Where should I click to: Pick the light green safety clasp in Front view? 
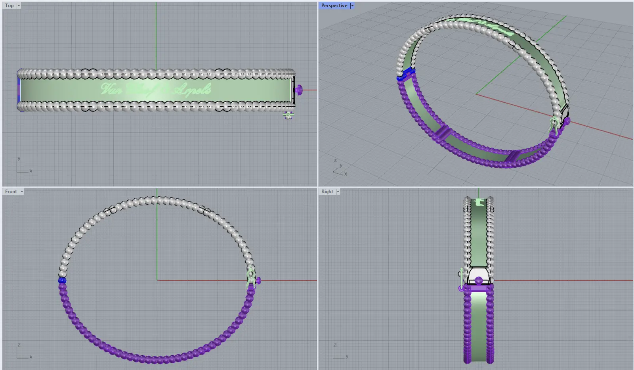250,277
